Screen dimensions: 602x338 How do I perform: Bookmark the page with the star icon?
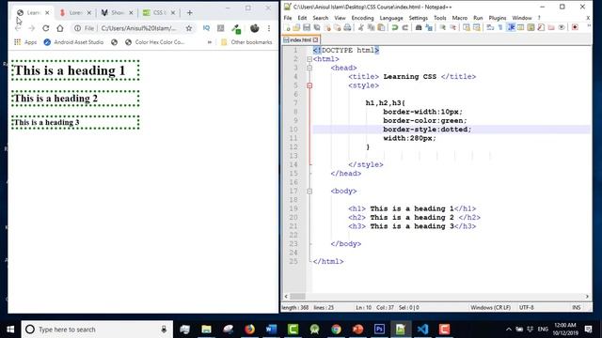coord(188,28)
